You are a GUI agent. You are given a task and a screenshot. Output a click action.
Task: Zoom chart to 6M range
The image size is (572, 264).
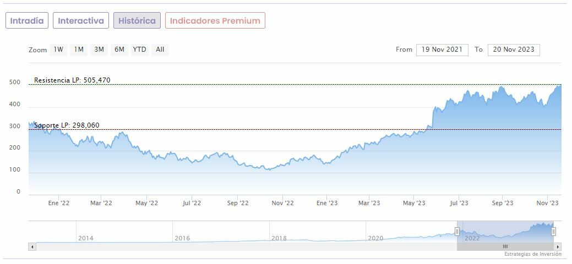tap(119, 50)
